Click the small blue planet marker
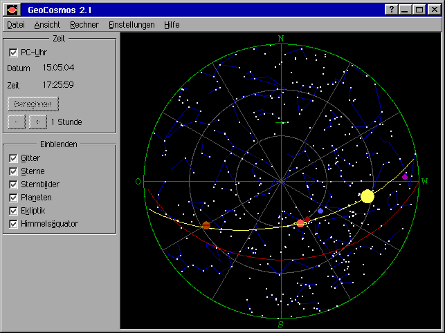The image size is (445, 333). pyautogui.click(x=320, y=210)
